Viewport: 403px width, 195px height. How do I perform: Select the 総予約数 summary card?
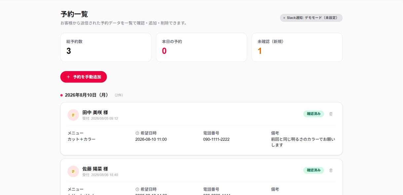(x=106, y=47)
